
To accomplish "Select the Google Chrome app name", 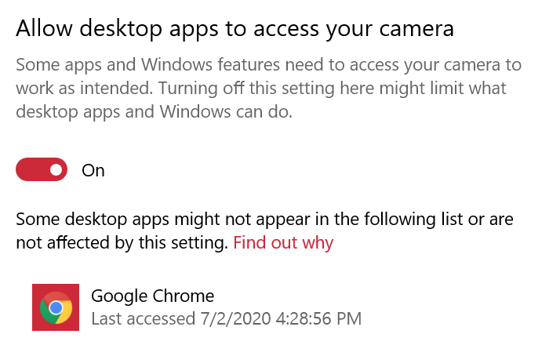I will (152, 296).
